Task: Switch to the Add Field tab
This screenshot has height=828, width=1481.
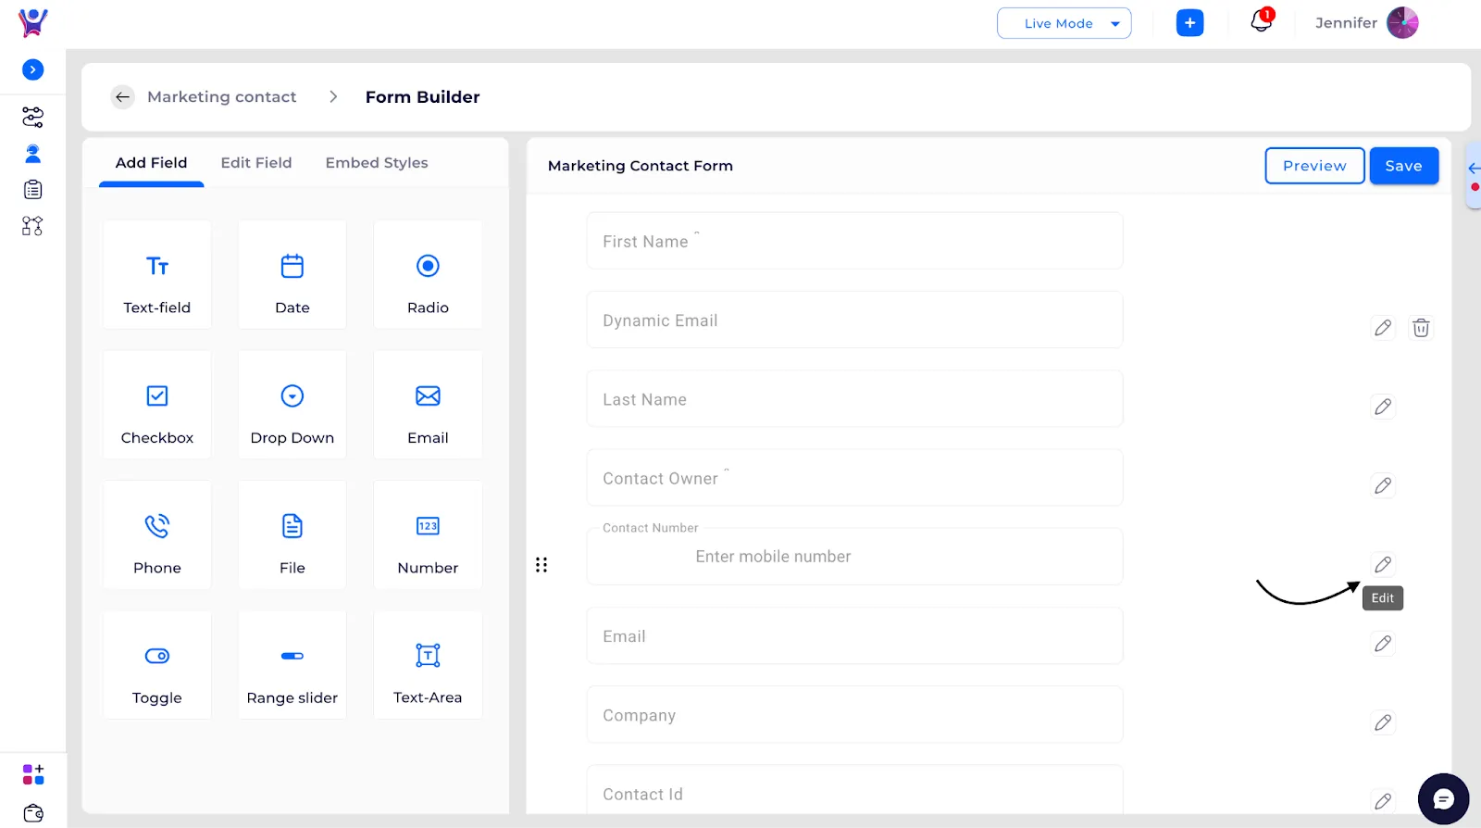Action: click(151, 163)
